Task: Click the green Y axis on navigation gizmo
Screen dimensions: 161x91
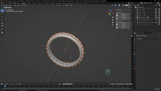Action: click(110, 14)
